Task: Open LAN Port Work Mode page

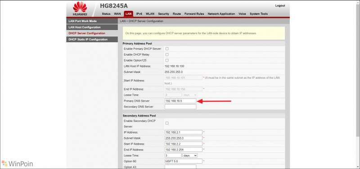Action: click(92, 21)
